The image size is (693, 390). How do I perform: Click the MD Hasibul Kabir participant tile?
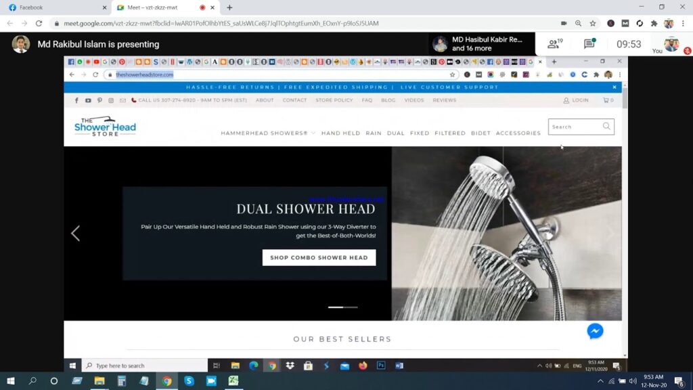click(482, 44)
